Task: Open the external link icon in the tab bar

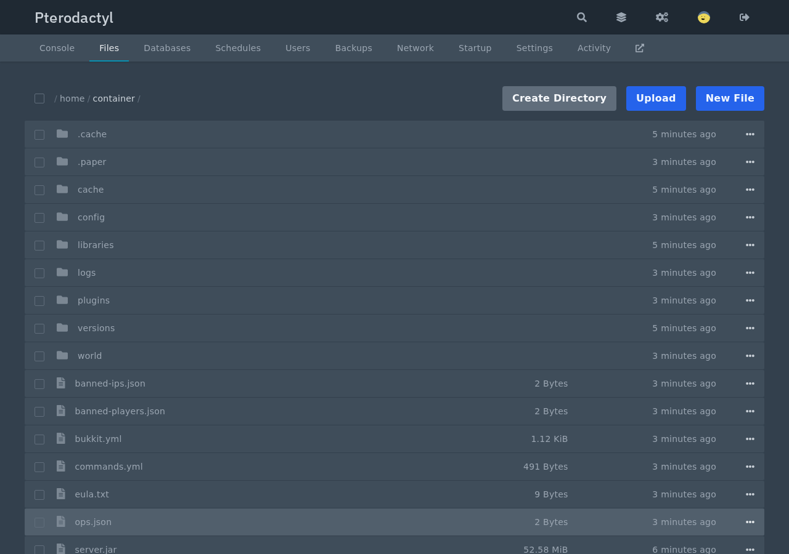Action: pos(640,48)
